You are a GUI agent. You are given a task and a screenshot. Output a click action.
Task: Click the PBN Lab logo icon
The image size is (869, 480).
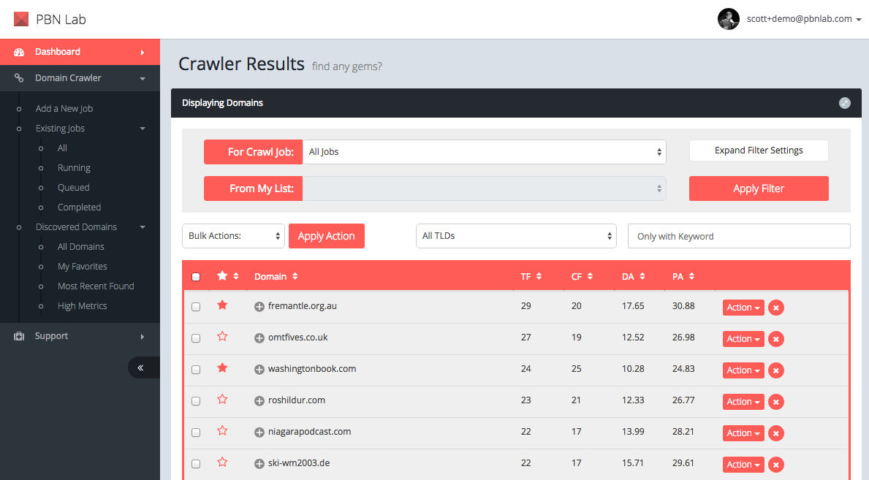21,20
